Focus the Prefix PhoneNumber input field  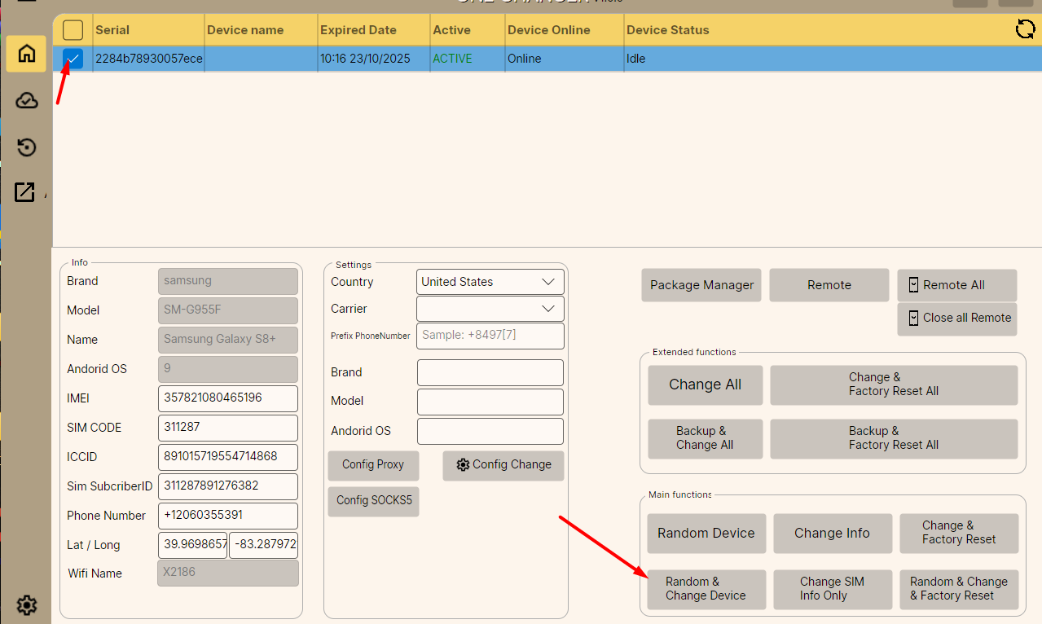[490, 335]
